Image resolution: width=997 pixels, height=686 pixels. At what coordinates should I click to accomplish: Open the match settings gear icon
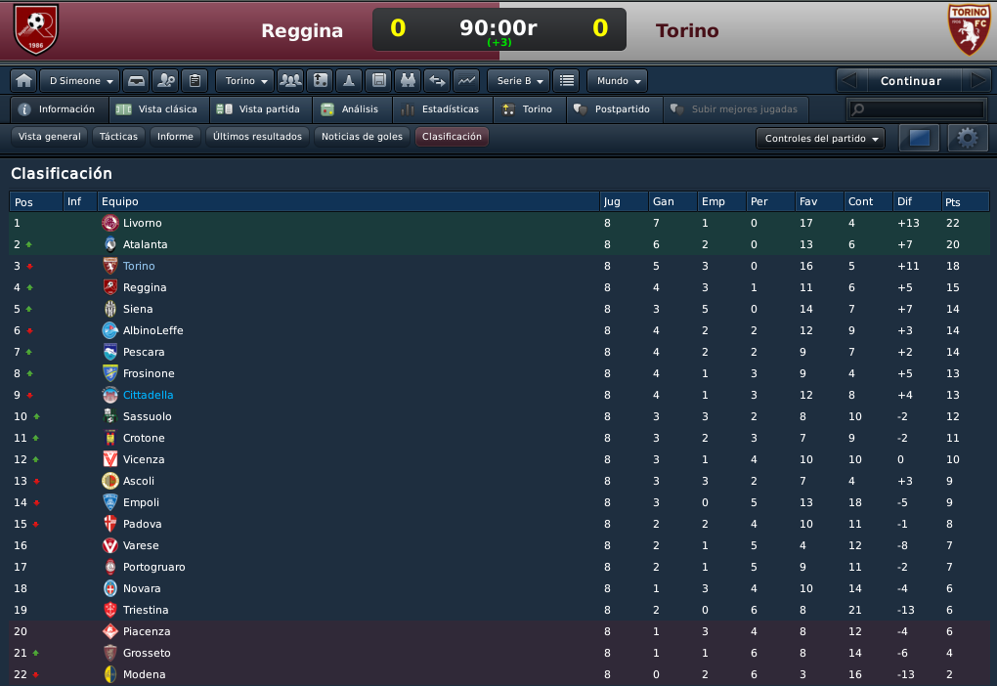[x=968, y=138]
